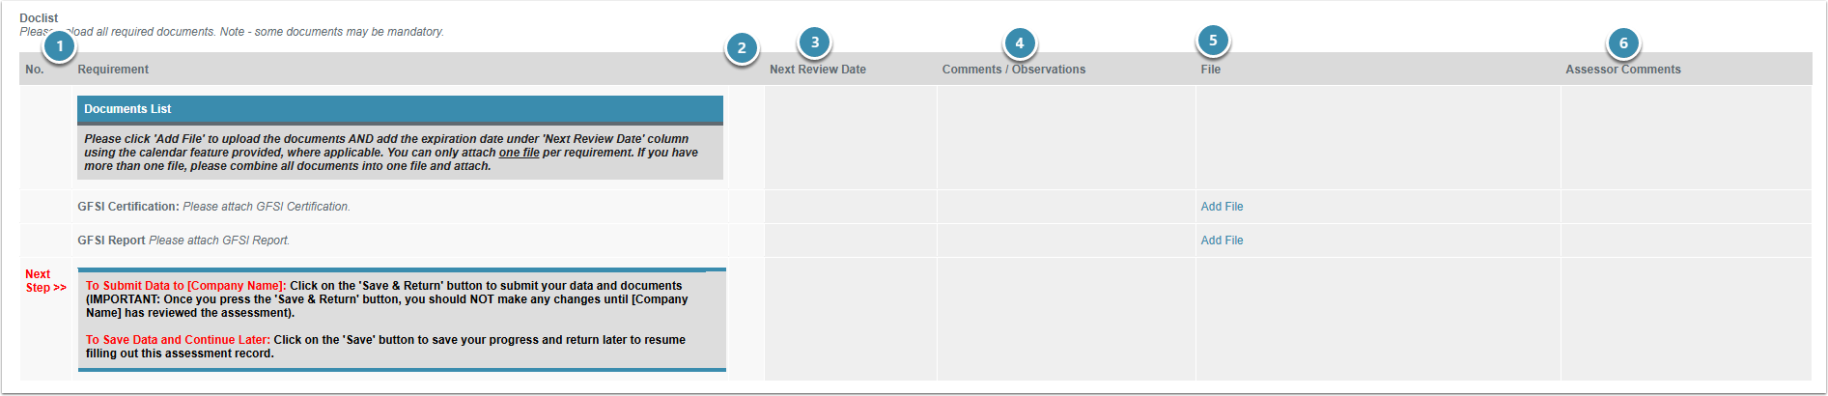Screen dimensions: 1828x396
Task: Click callout badge 6 above Assessor Comments
Action: pyautogui.click(x=1623, y=42)
